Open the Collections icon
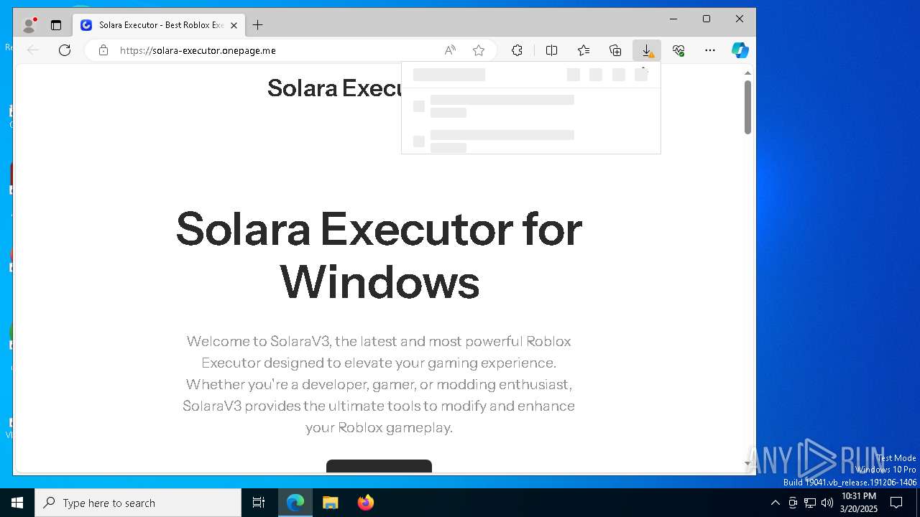Viewport: 920px width, 517px height. pyautogui.click(x=615, y=50)
